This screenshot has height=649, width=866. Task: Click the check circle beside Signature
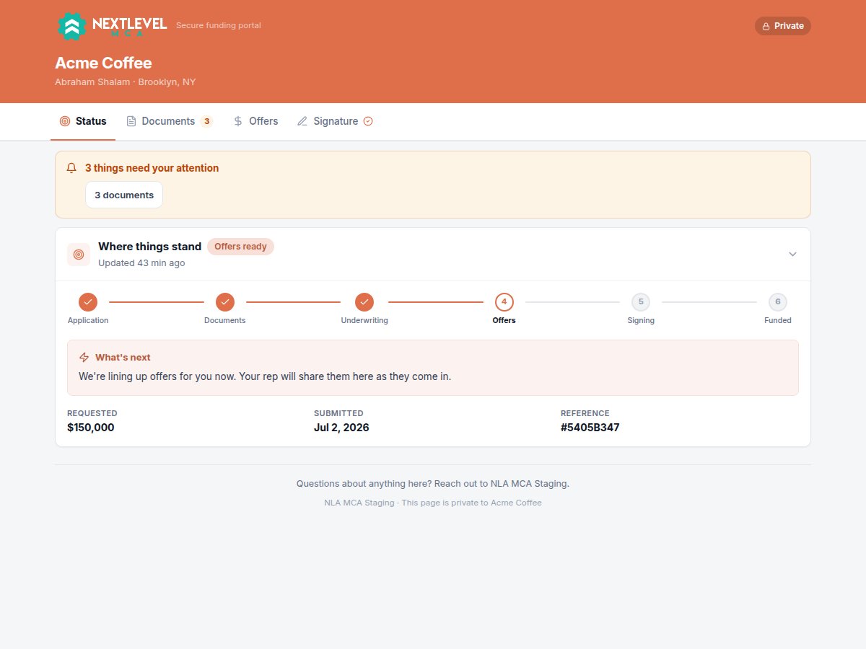pos(368,121)
